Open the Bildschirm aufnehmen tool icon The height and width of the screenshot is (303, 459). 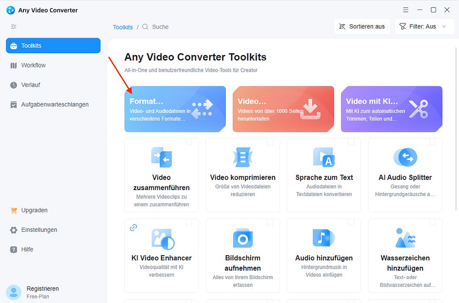(243, 238)
